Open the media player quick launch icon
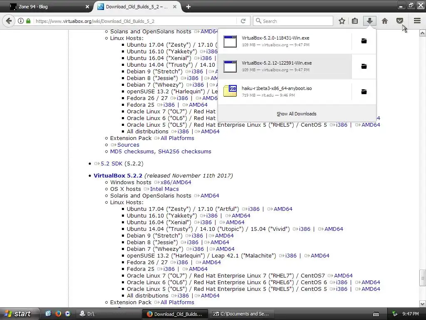 (x=68, y=314)
